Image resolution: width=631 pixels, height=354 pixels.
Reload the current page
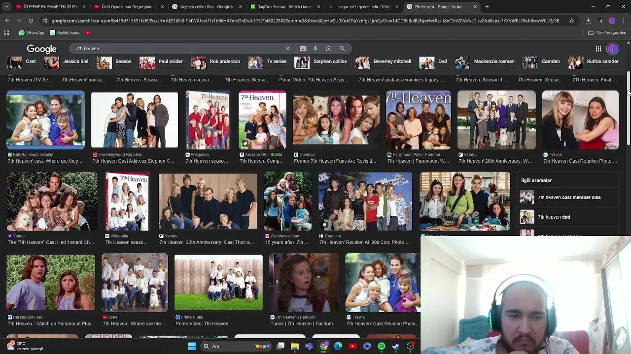click(x=31, y=21)
